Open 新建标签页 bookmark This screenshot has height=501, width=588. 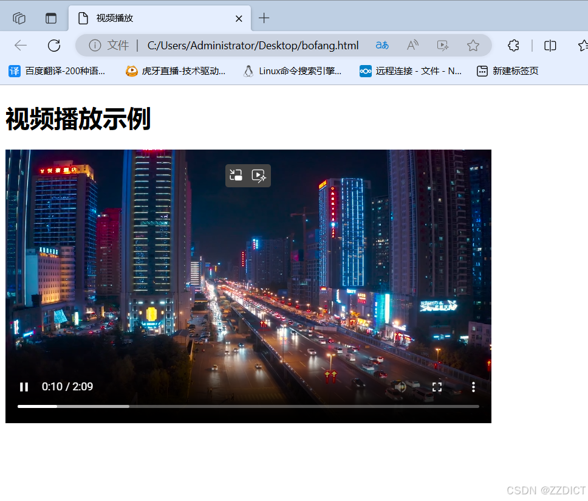click(x=507, y=71)
